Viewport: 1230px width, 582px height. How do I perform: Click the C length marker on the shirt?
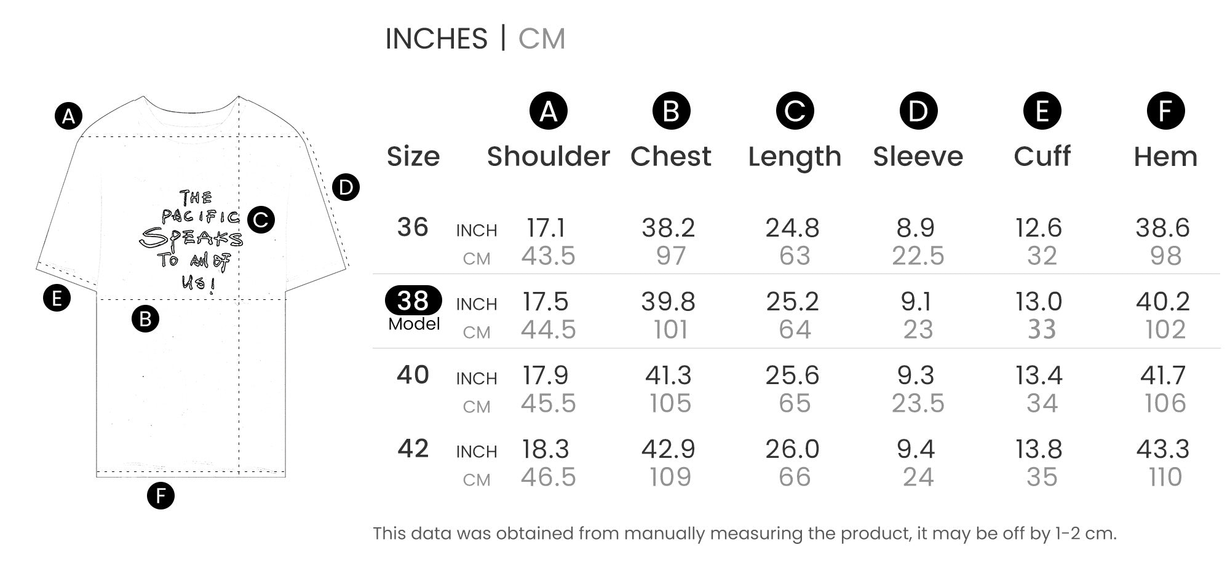(x=261, y=219)
